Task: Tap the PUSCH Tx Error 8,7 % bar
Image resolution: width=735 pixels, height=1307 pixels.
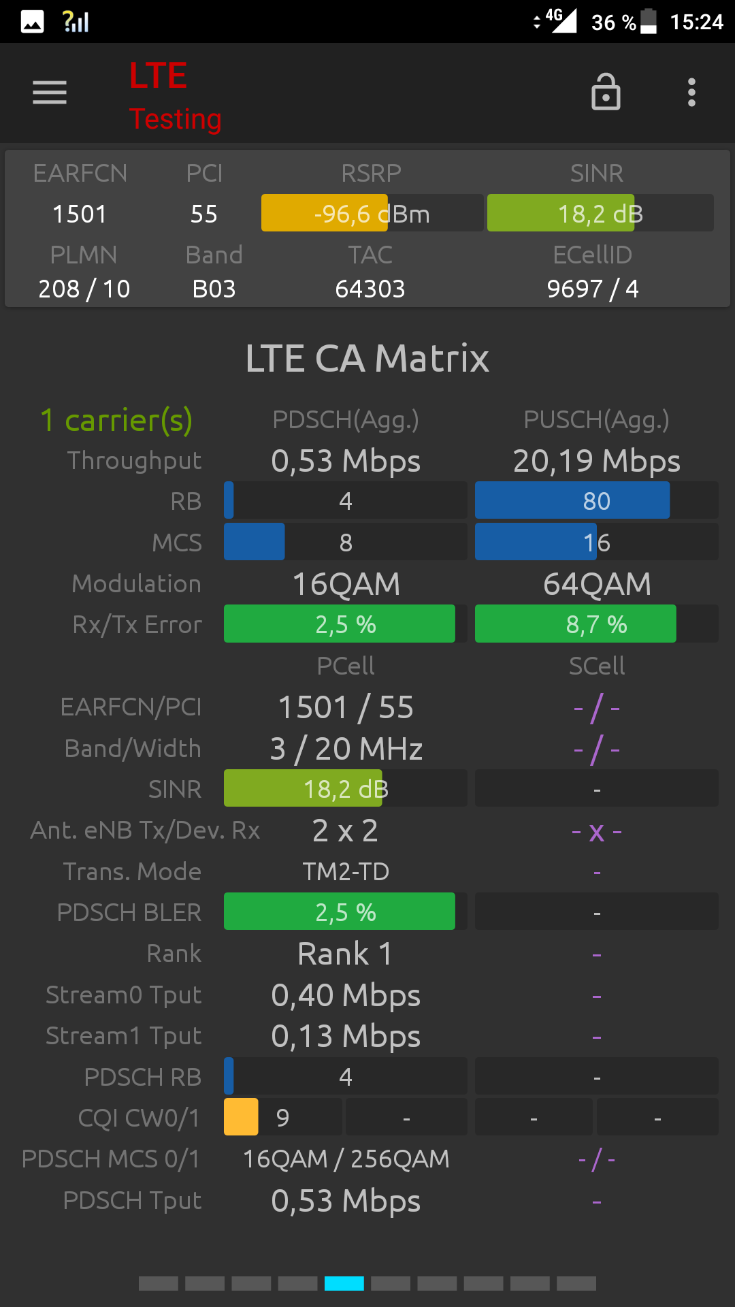Action: [597, 624]
